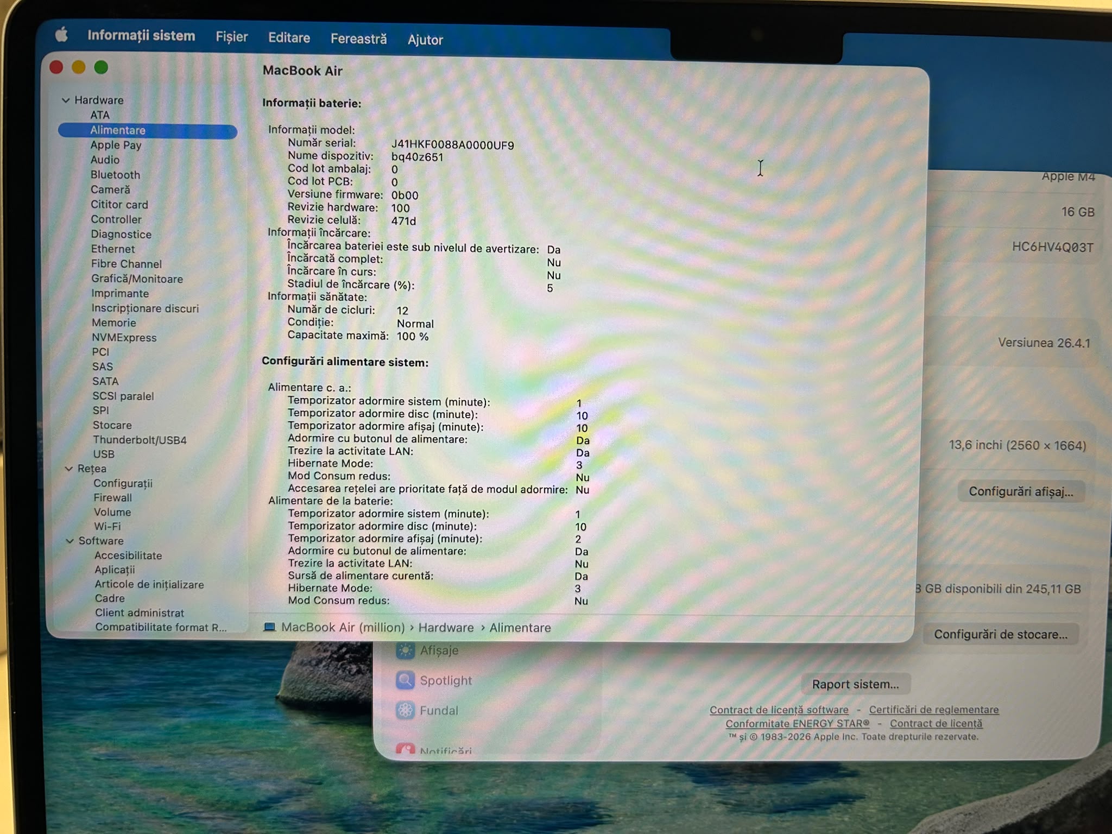The width and height of the screenshot is (1112, 834).
Task: Open the Fereastră menu
Action: tap(359, 39)
